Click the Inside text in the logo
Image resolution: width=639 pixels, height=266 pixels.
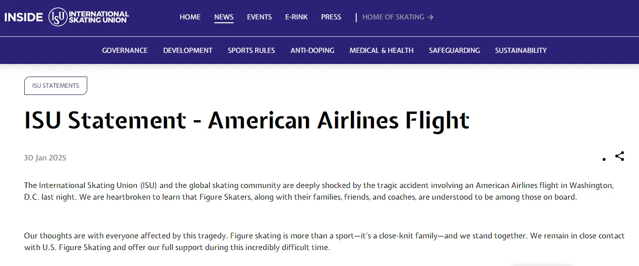pyautogui.click(x=24, y=17)
